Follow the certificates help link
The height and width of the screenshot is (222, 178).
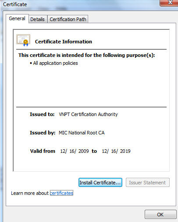pyautogui.click(x=61, y=193)
